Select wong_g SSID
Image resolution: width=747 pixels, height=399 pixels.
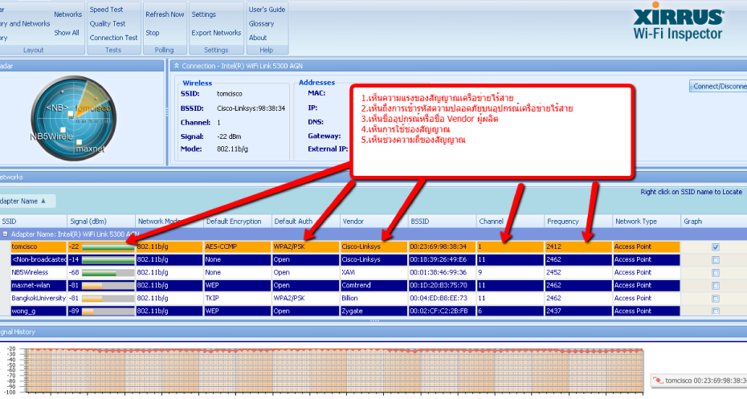(x=39, y=311)
